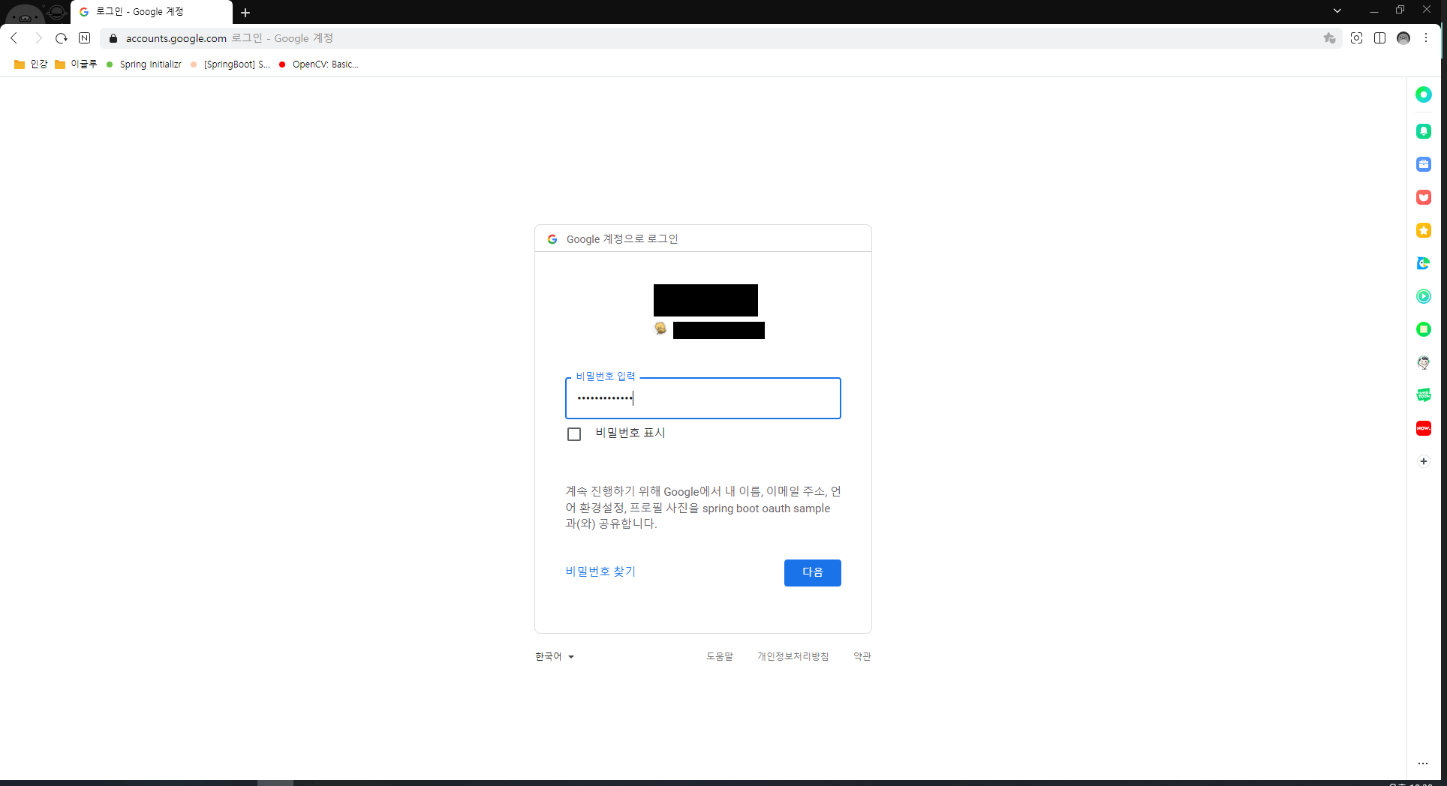The height and width of the screenshot is (786, 1447).
Task: Open the screen capture tool
Action: (1356, 38)
